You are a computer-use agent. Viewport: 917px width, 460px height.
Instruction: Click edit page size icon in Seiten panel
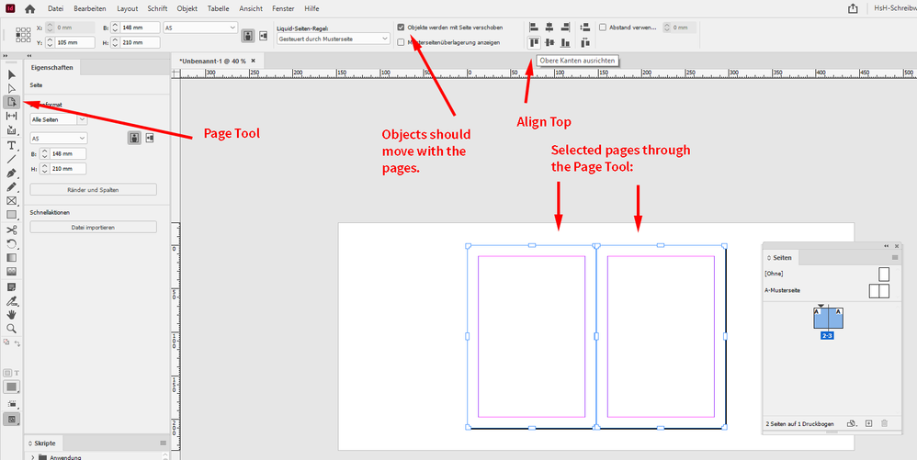(x=852, y=423)
